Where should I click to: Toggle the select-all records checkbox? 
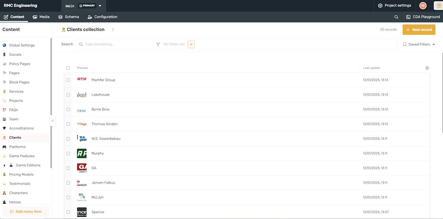click(x=68, y=68)
